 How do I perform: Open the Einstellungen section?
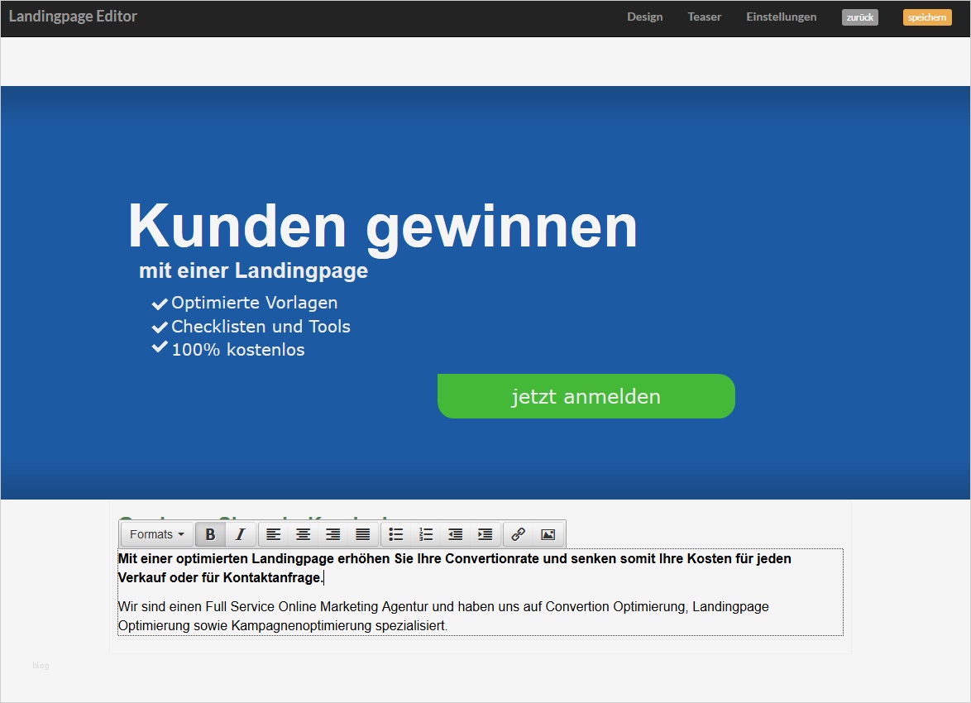coord(781,17)
